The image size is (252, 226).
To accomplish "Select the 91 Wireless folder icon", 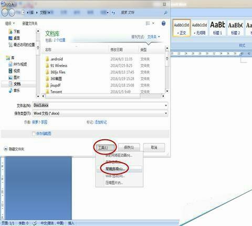I will point(47,66).
